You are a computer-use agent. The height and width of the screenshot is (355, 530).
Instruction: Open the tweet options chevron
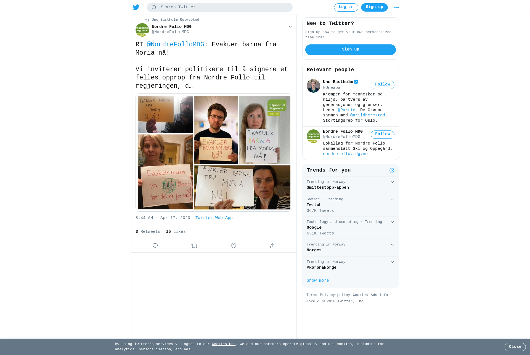point(290,27)
